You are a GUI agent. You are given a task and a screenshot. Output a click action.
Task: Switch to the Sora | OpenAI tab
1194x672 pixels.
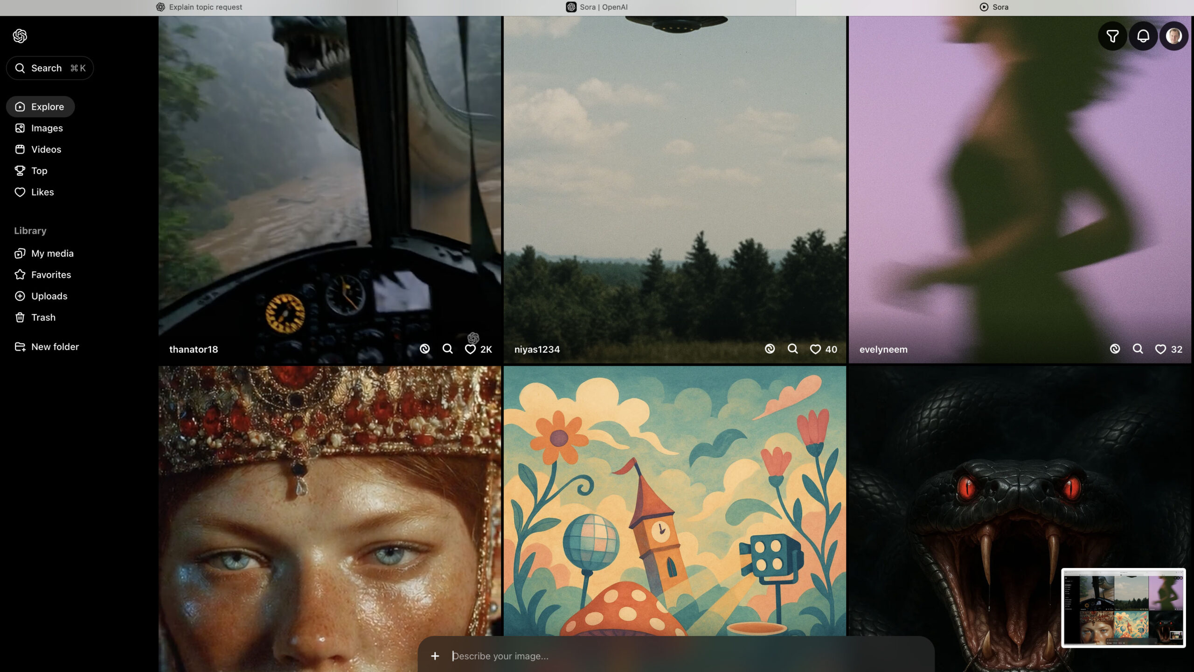(x=597, y=7)
